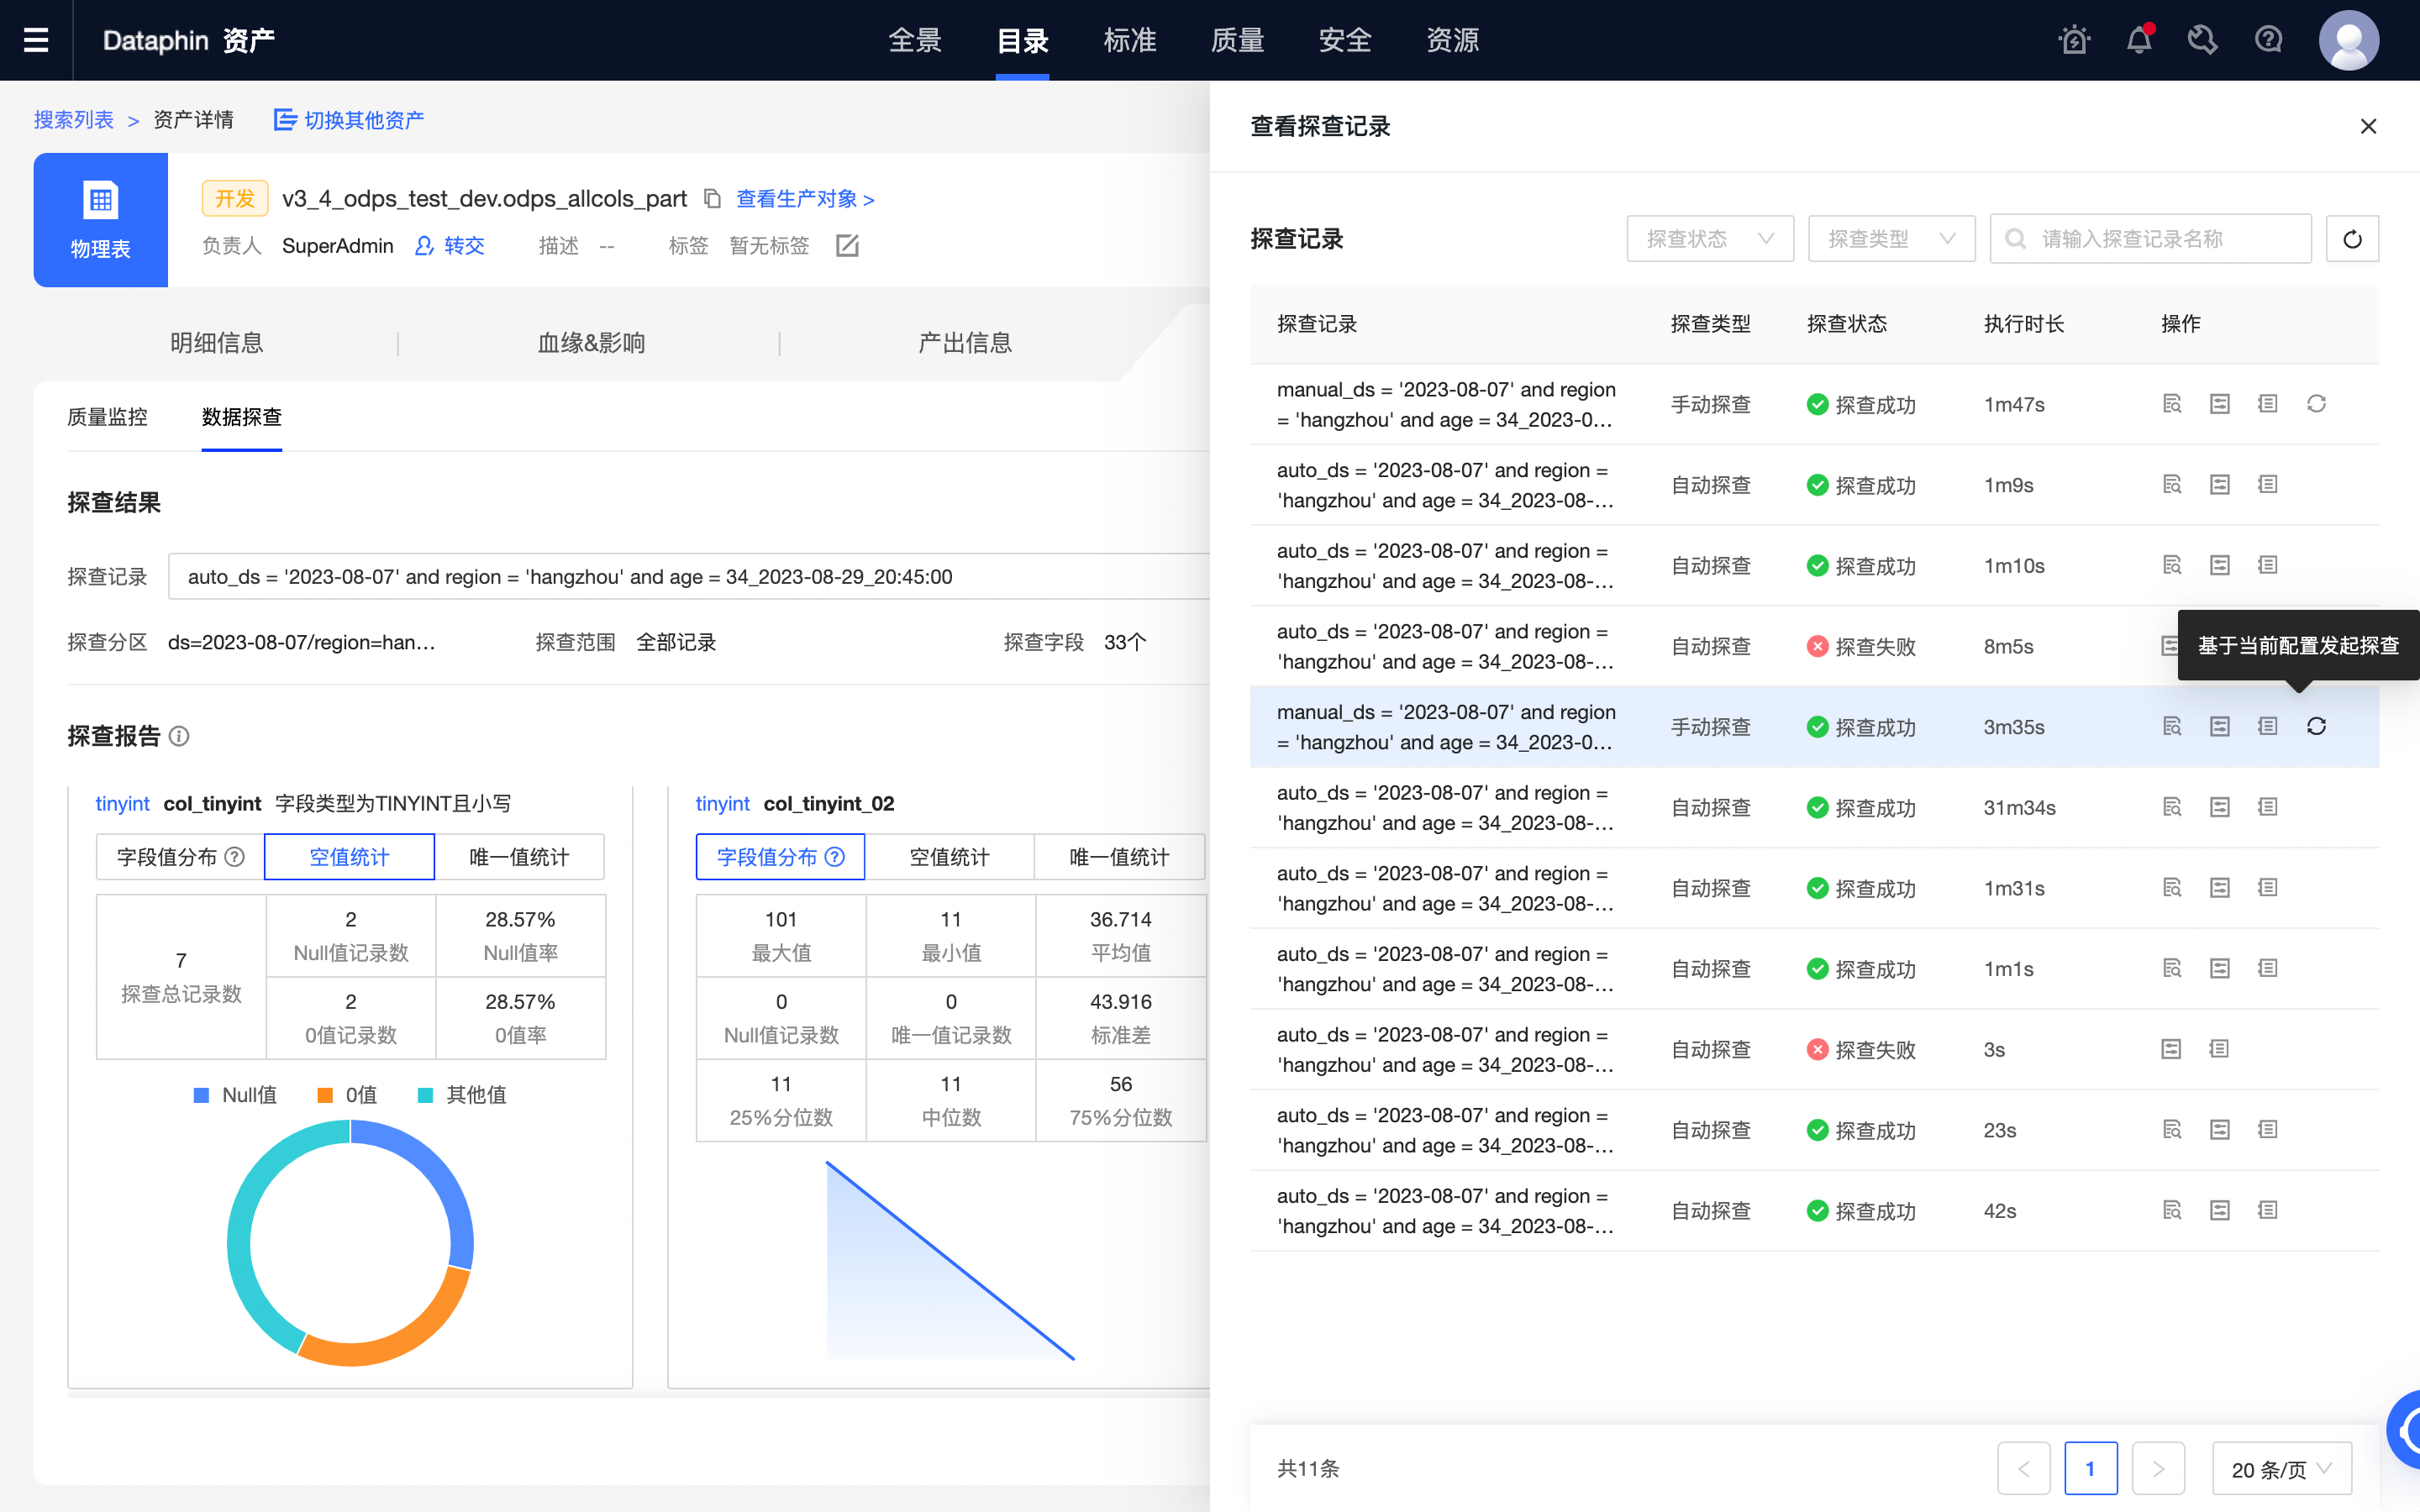Open the tools wrench icon in top bar

pos(2204,40)
